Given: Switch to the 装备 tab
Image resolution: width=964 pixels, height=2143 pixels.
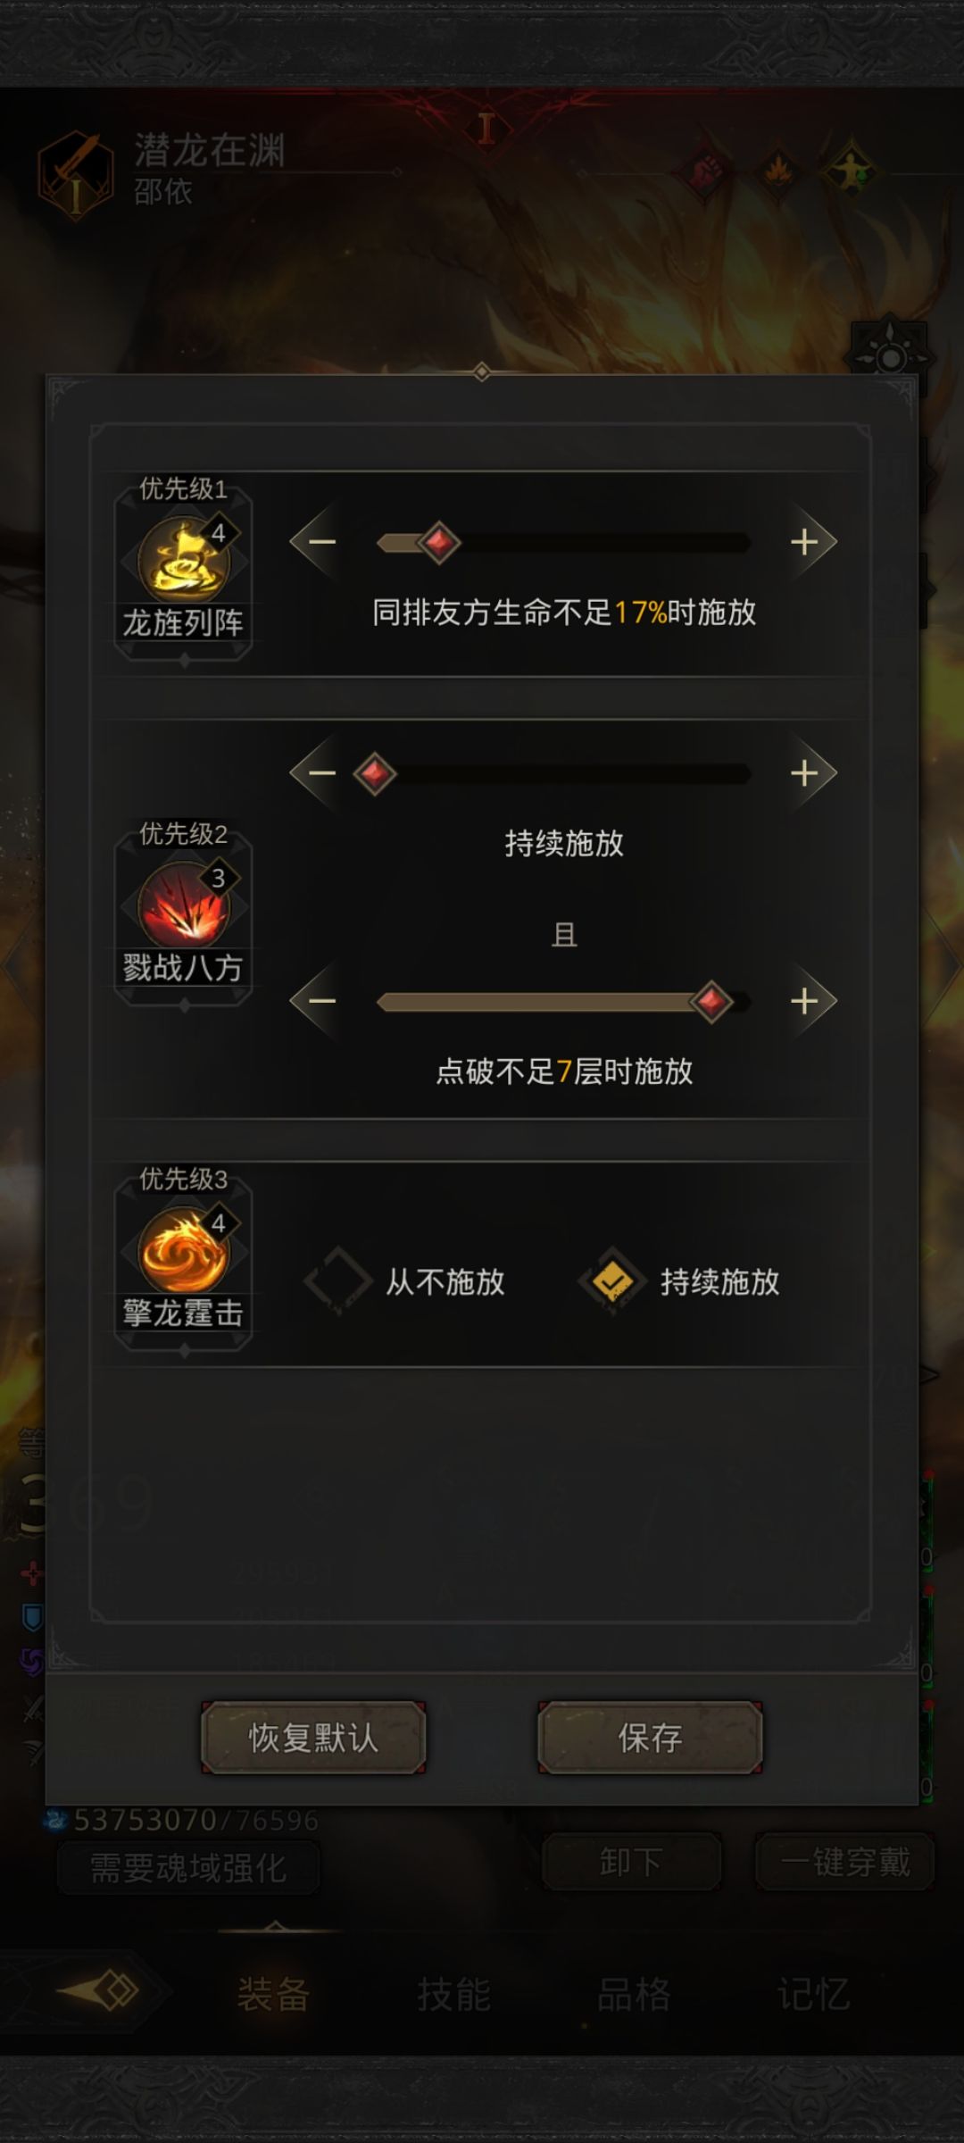Looking at the screenshot, I should [x=273, y=1993].
